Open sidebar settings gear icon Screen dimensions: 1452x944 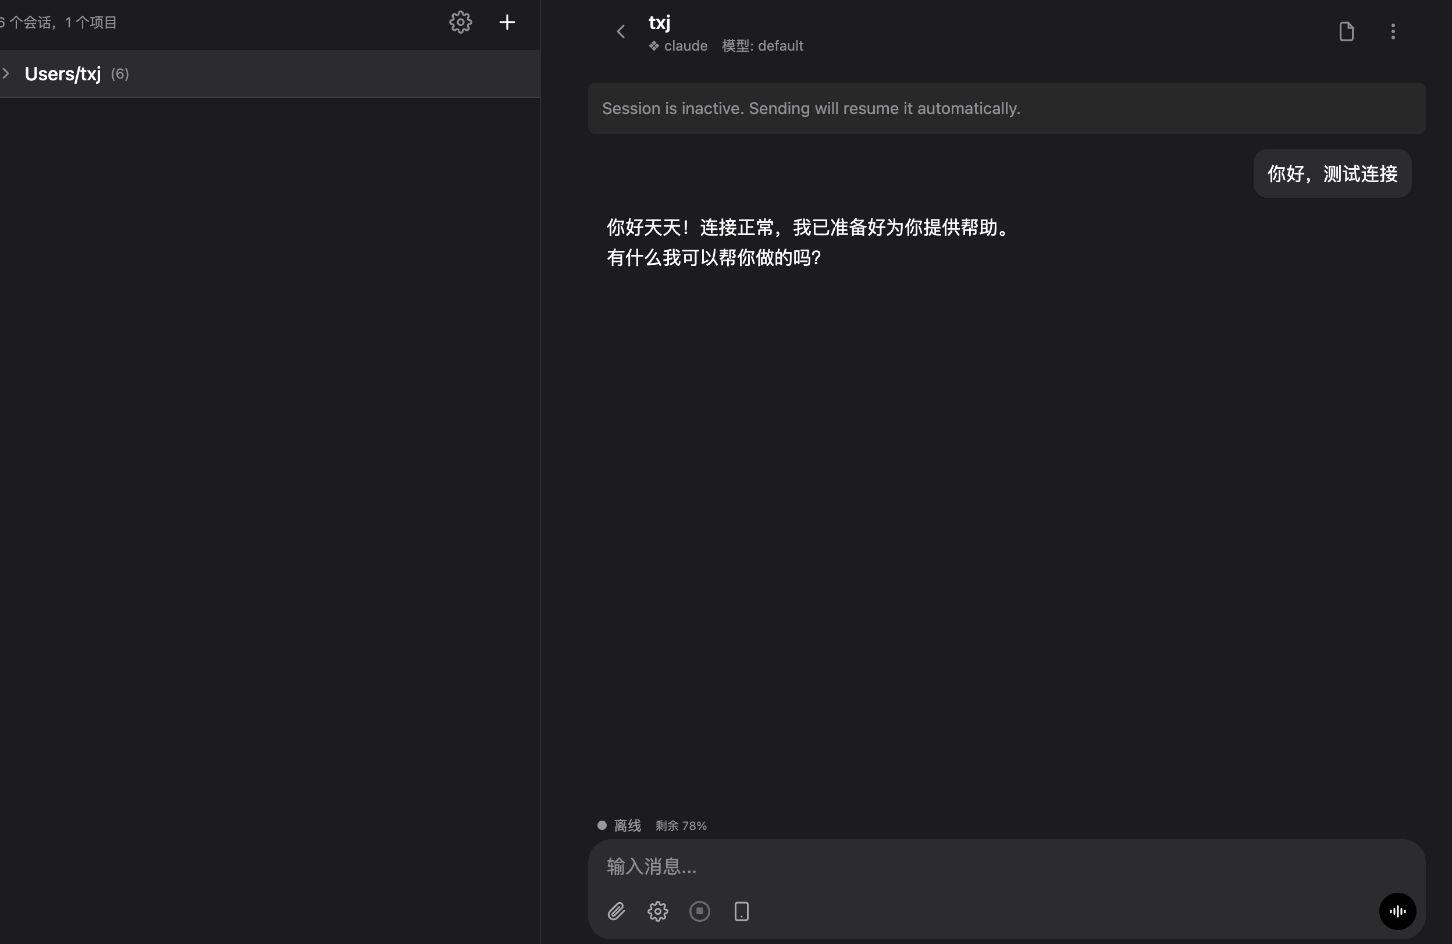tap(460, 23)
